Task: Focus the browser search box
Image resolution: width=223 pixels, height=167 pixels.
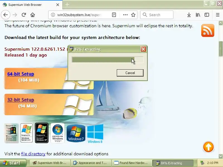Action: point(157,15)
